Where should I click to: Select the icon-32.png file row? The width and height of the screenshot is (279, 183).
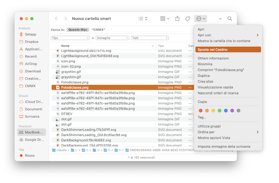click(x=123, y=66)
